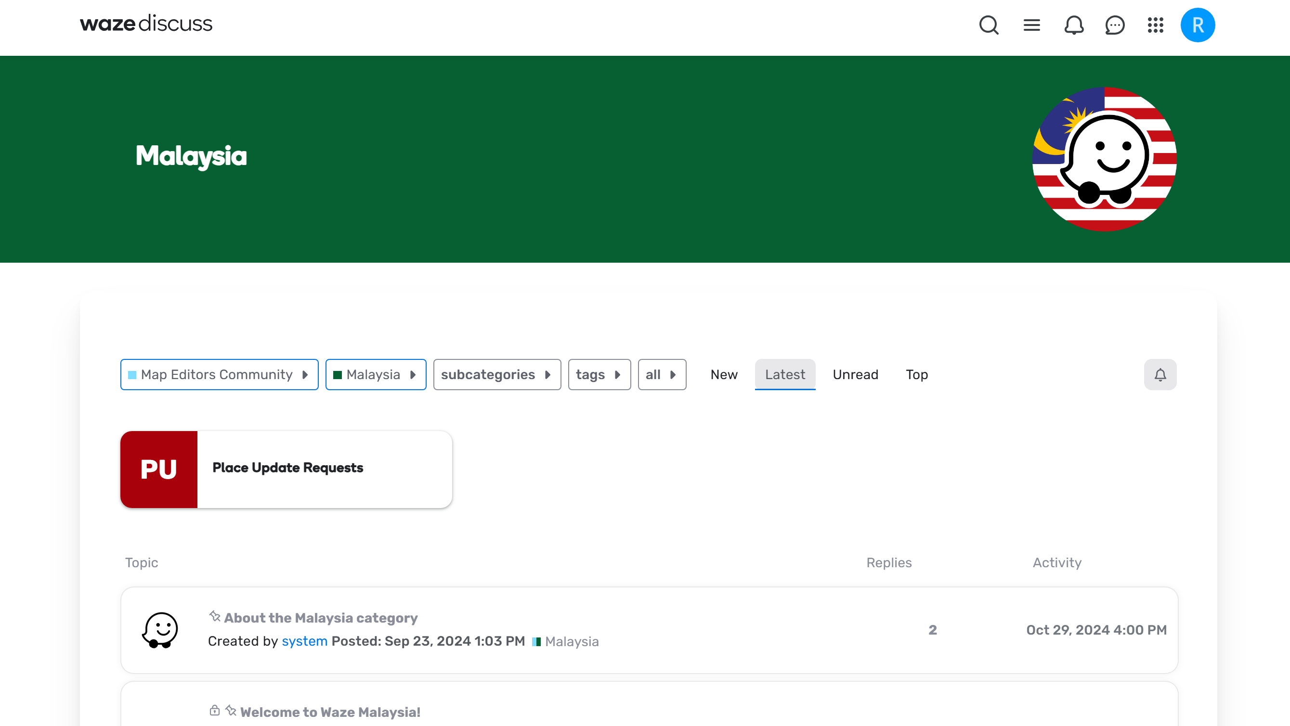Open the tags filter dropdown
Screen dimensions: 1290x726
(599, 374)
